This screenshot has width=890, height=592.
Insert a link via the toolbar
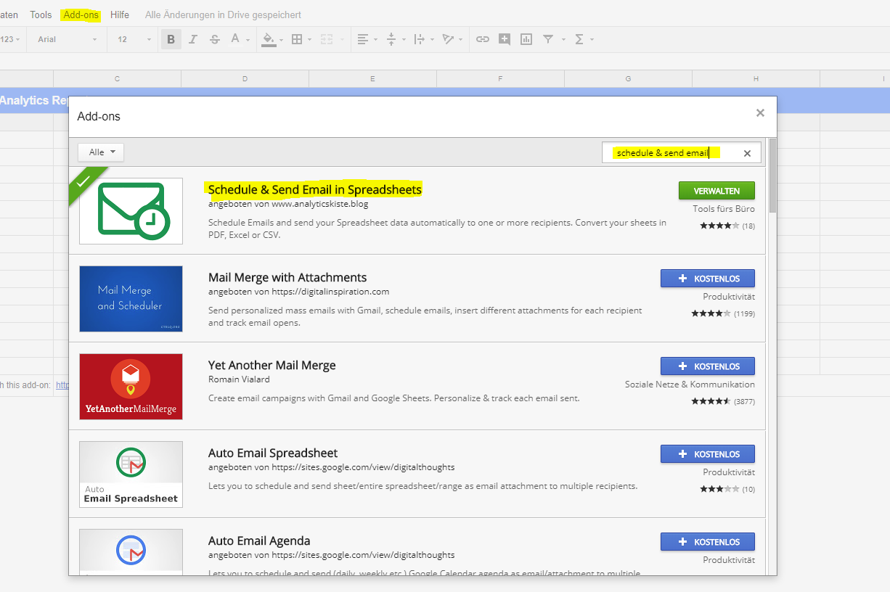click(x=483, y=39)
